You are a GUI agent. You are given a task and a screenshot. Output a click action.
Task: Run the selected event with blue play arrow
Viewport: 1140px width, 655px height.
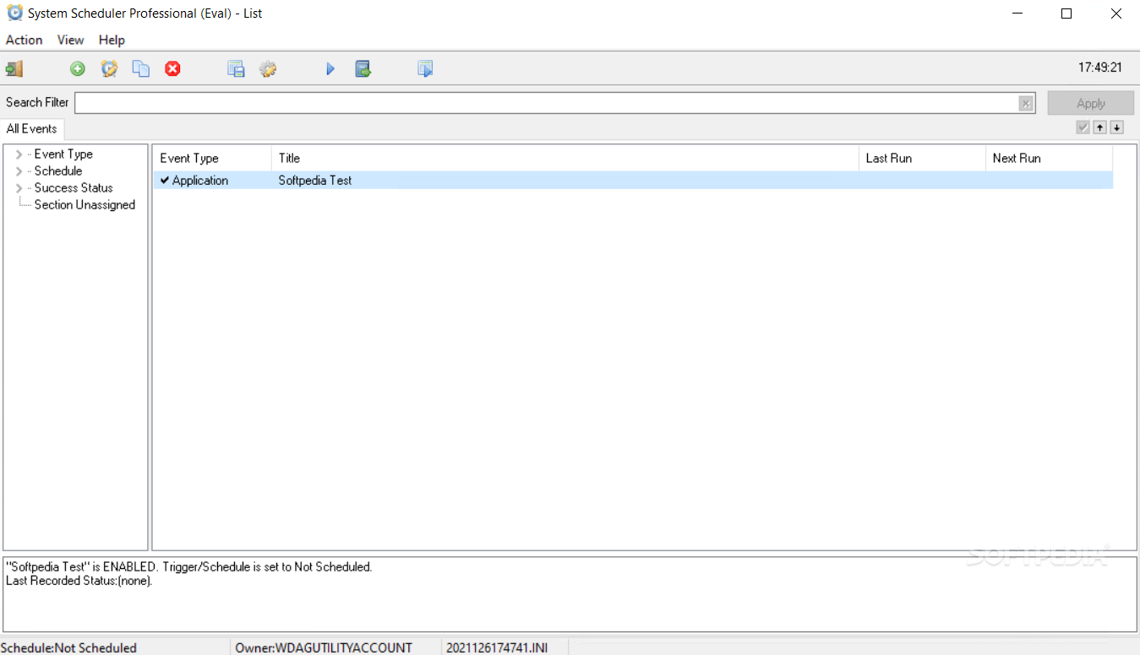(x=330, y=69)
